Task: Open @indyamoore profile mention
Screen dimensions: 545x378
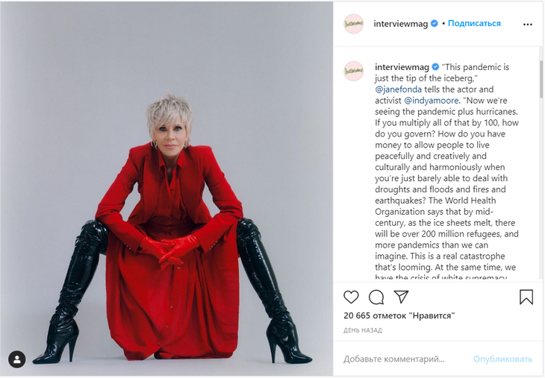Action: point(432,101)
